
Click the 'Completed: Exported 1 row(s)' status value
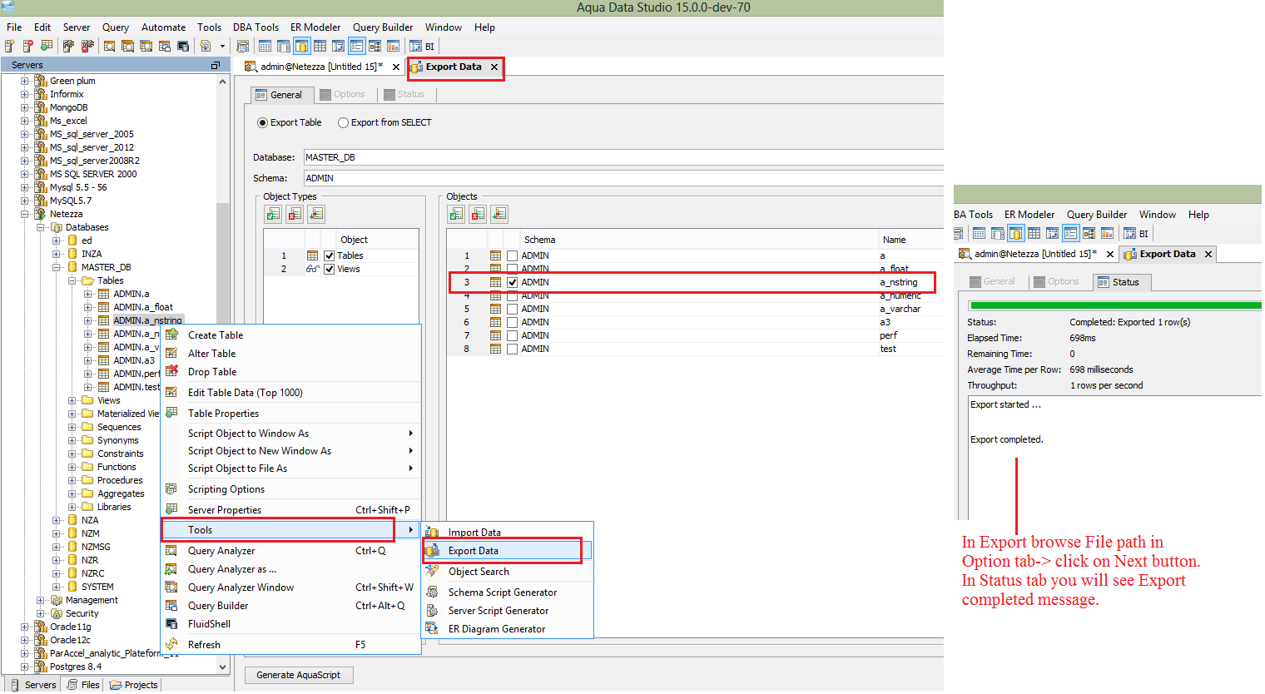[x=1129, y=322]
